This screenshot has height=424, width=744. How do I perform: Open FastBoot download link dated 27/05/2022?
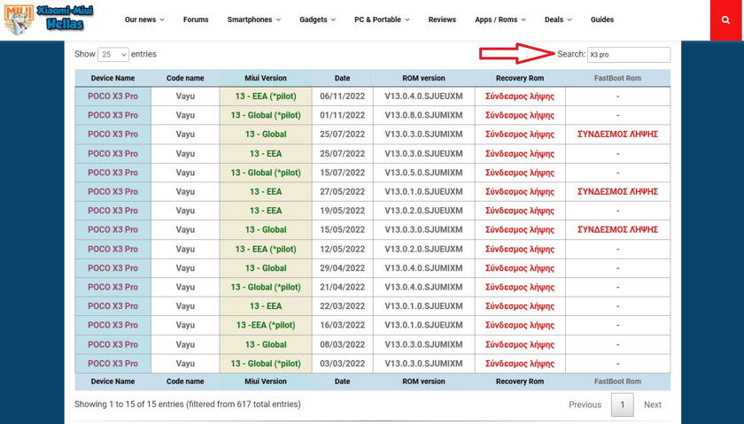click(x=617, y=191)
